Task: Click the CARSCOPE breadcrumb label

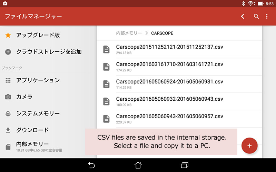Action: click(x=162, y=33)
